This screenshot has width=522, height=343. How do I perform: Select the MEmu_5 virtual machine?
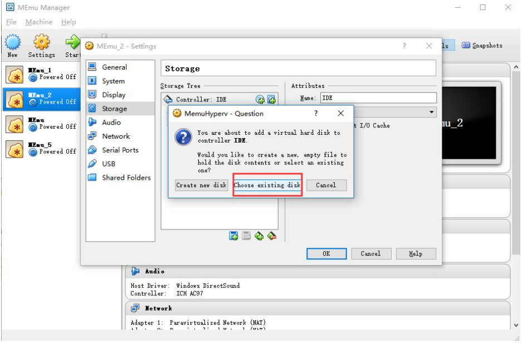tap(39, 148)
